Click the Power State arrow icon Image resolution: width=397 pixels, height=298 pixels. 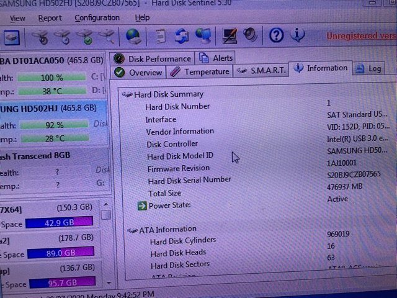(143, 205)
